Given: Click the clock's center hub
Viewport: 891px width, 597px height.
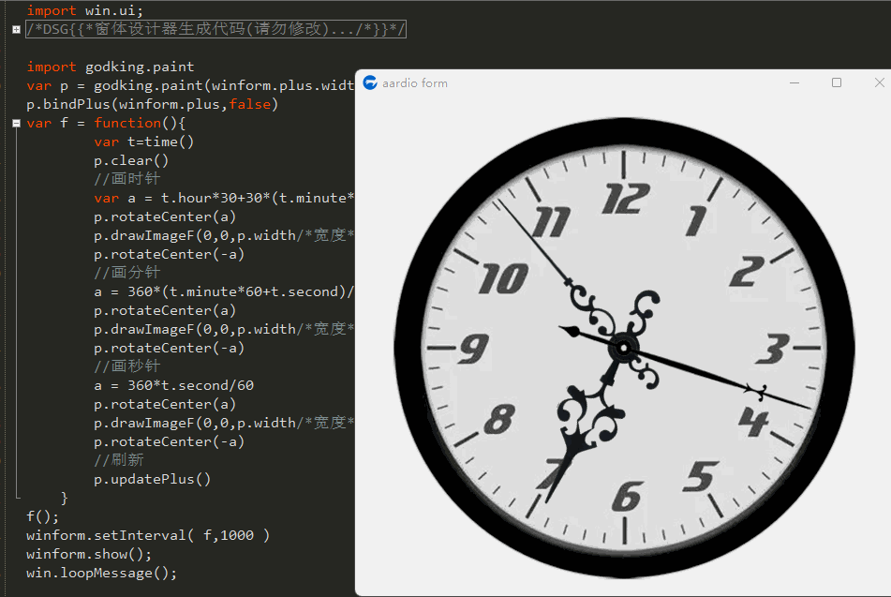Looking at the screenshot, I should tap(624, 348).
